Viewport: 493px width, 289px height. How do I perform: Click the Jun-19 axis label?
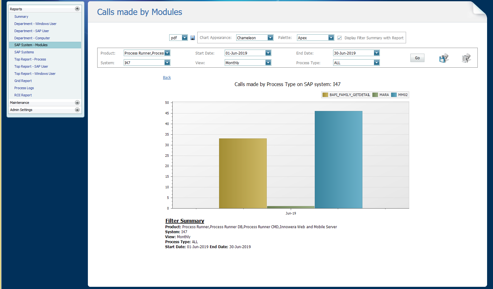click(x=291, y=213)
